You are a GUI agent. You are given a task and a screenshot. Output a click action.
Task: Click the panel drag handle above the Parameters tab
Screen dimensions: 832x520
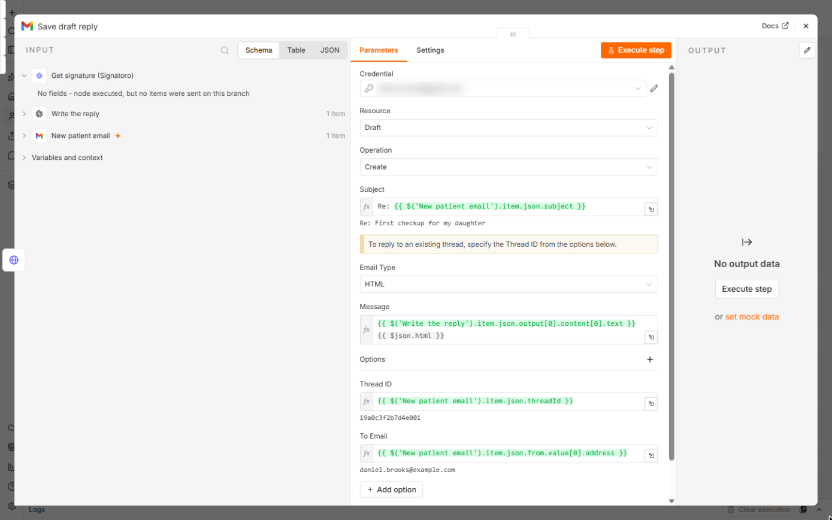click(x=513, y=35)
